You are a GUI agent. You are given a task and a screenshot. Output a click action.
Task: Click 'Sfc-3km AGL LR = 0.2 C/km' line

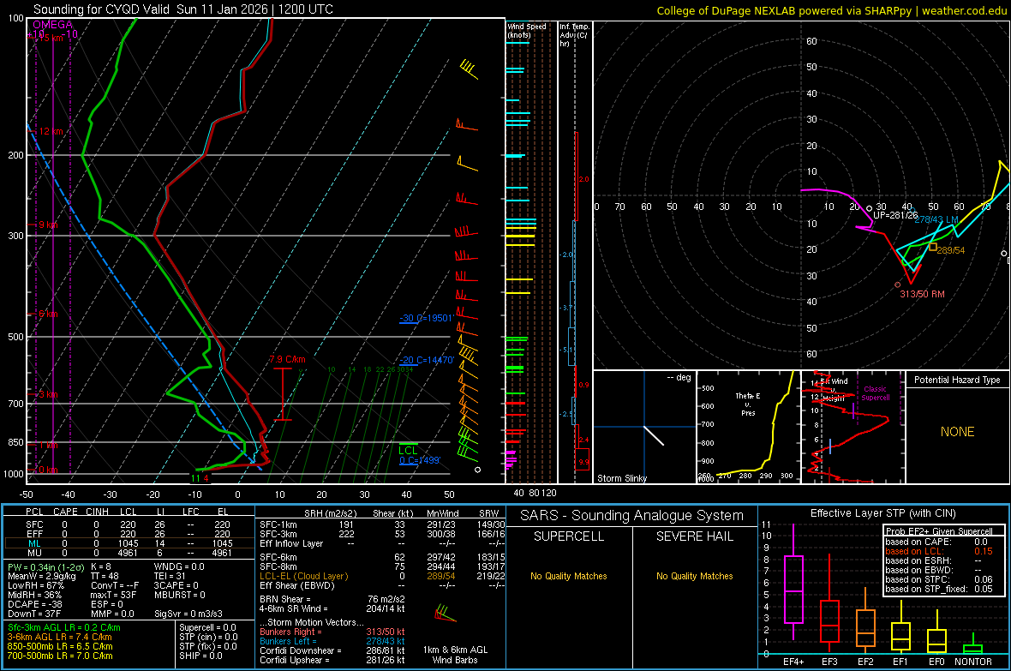[64, 628]
